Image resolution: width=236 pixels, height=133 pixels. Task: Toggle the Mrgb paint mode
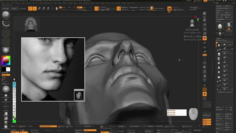[64, 7]
